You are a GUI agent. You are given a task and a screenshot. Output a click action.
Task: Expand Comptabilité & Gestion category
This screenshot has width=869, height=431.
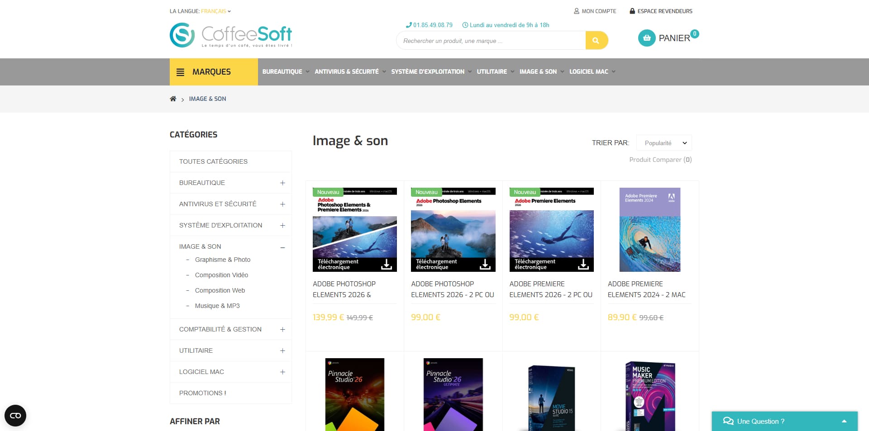282,329
